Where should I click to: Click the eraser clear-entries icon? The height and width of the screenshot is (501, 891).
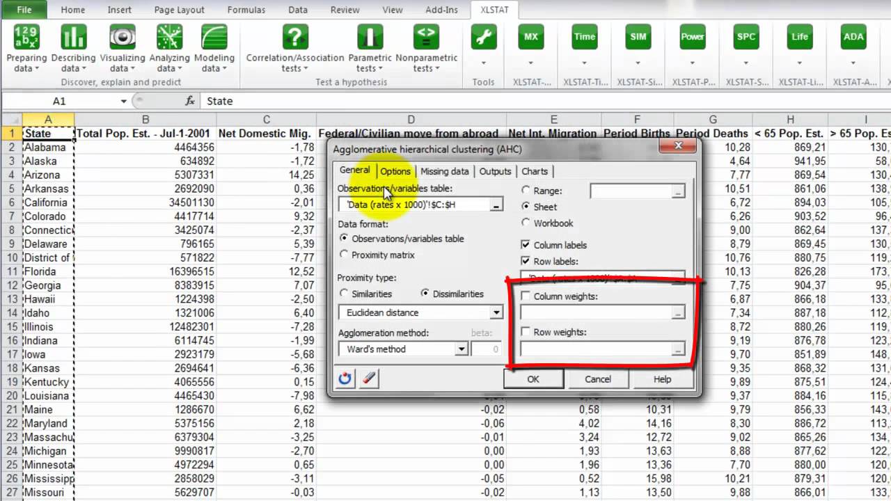369,379
